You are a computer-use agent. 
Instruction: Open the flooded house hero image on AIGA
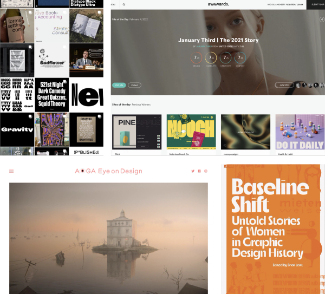coord(109,238)
